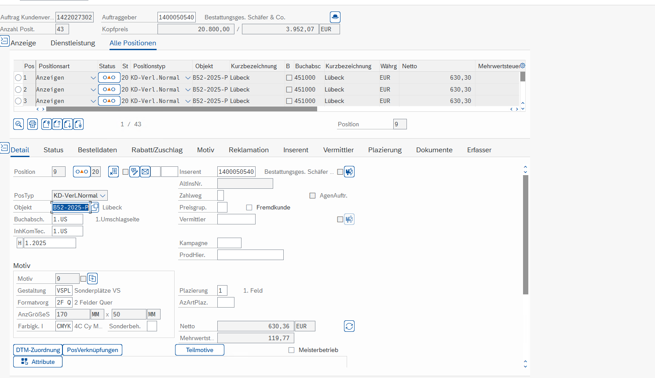Jump to the last position page icon
Image resolution: width=655 pixels, height=378 pixels.
pyautogui.click(x=78, y=124)
